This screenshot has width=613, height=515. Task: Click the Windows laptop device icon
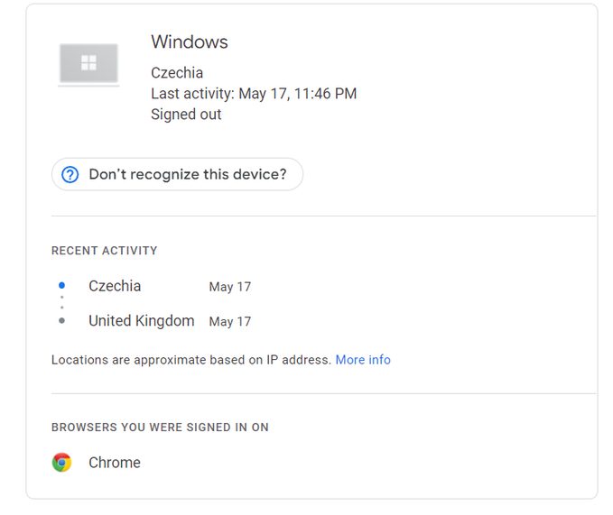pos(88,64)
